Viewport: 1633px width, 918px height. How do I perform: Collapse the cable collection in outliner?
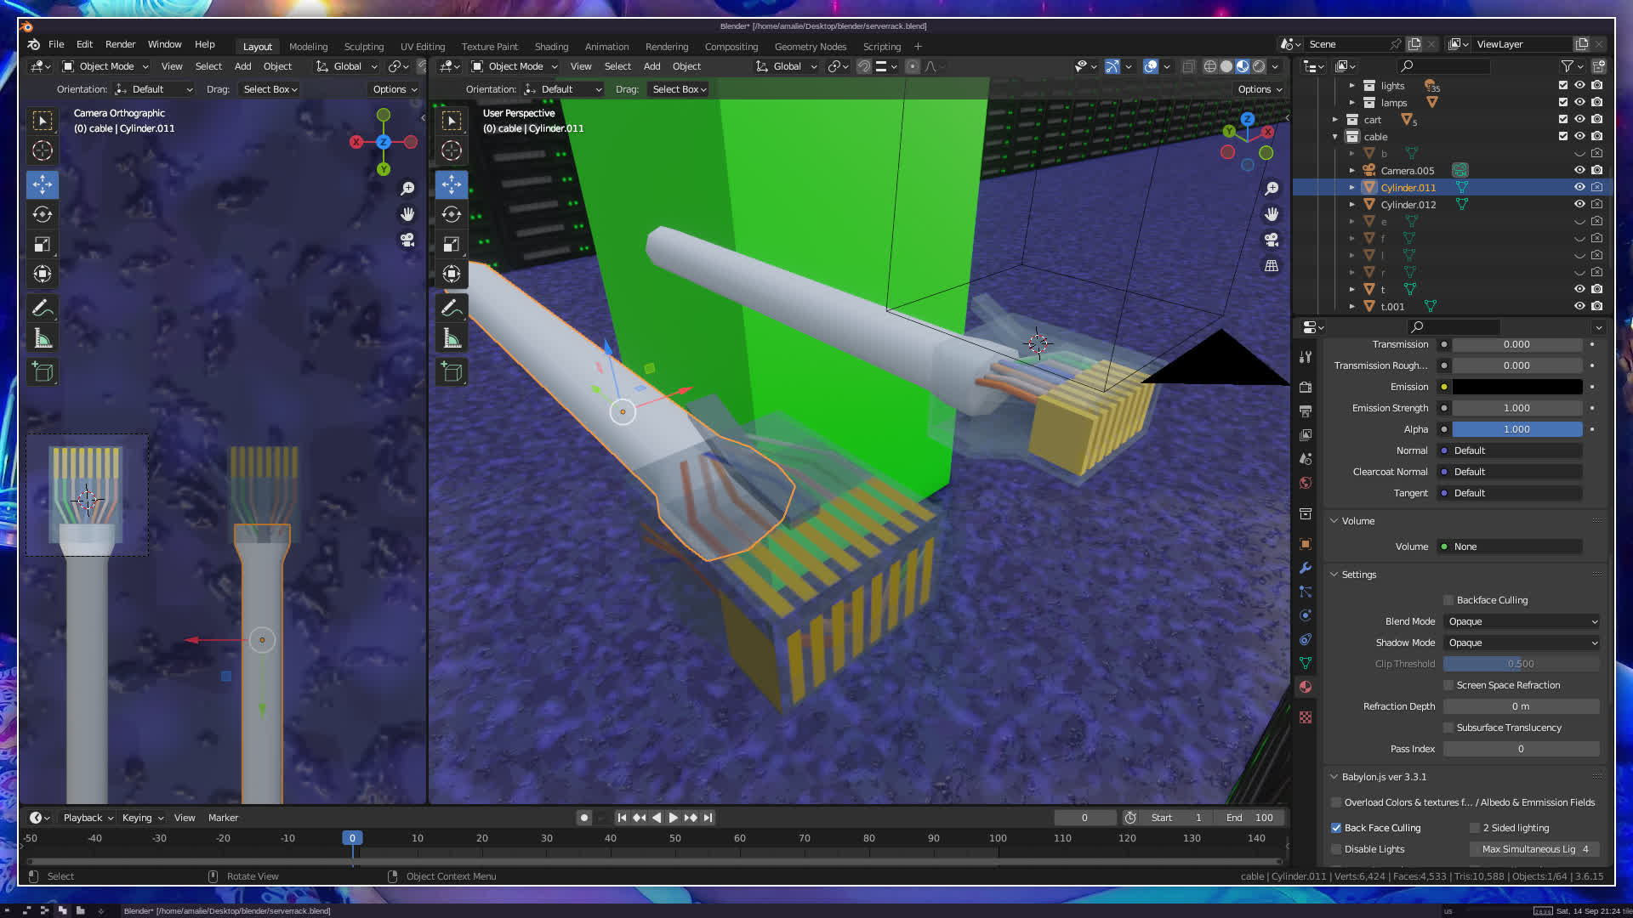point(1335,136)
